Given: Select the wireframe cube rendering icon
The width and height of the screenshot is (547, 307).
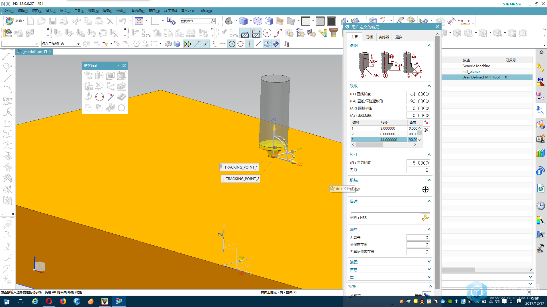Looking at the screenshot, I should (x=258, y=21).
